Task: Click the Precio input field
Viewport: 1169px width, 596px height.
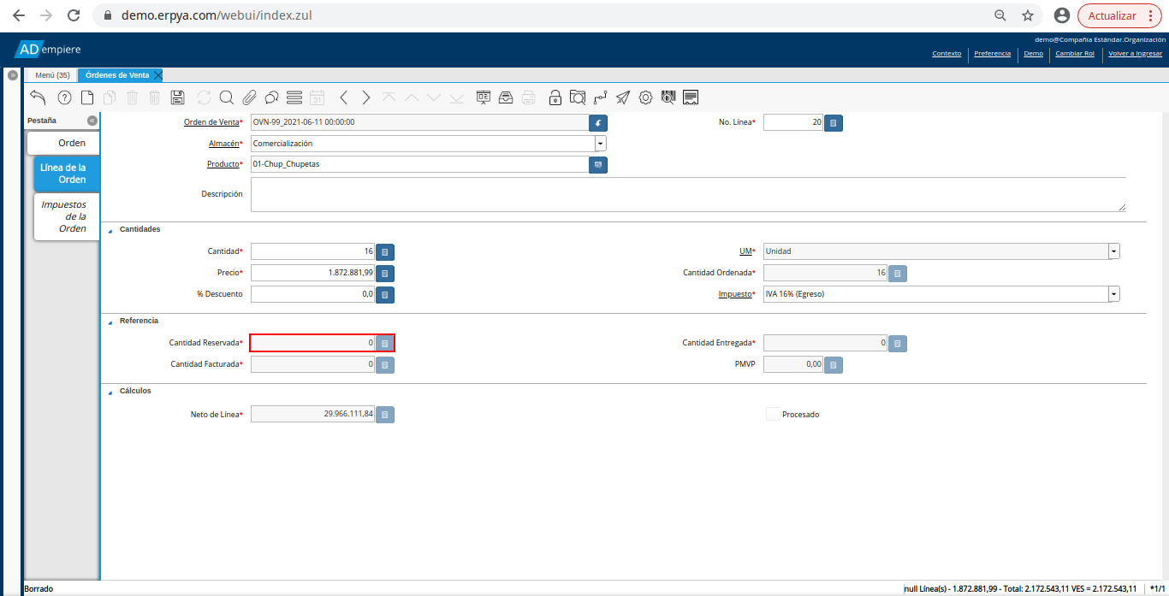Action: pos(313,273)
